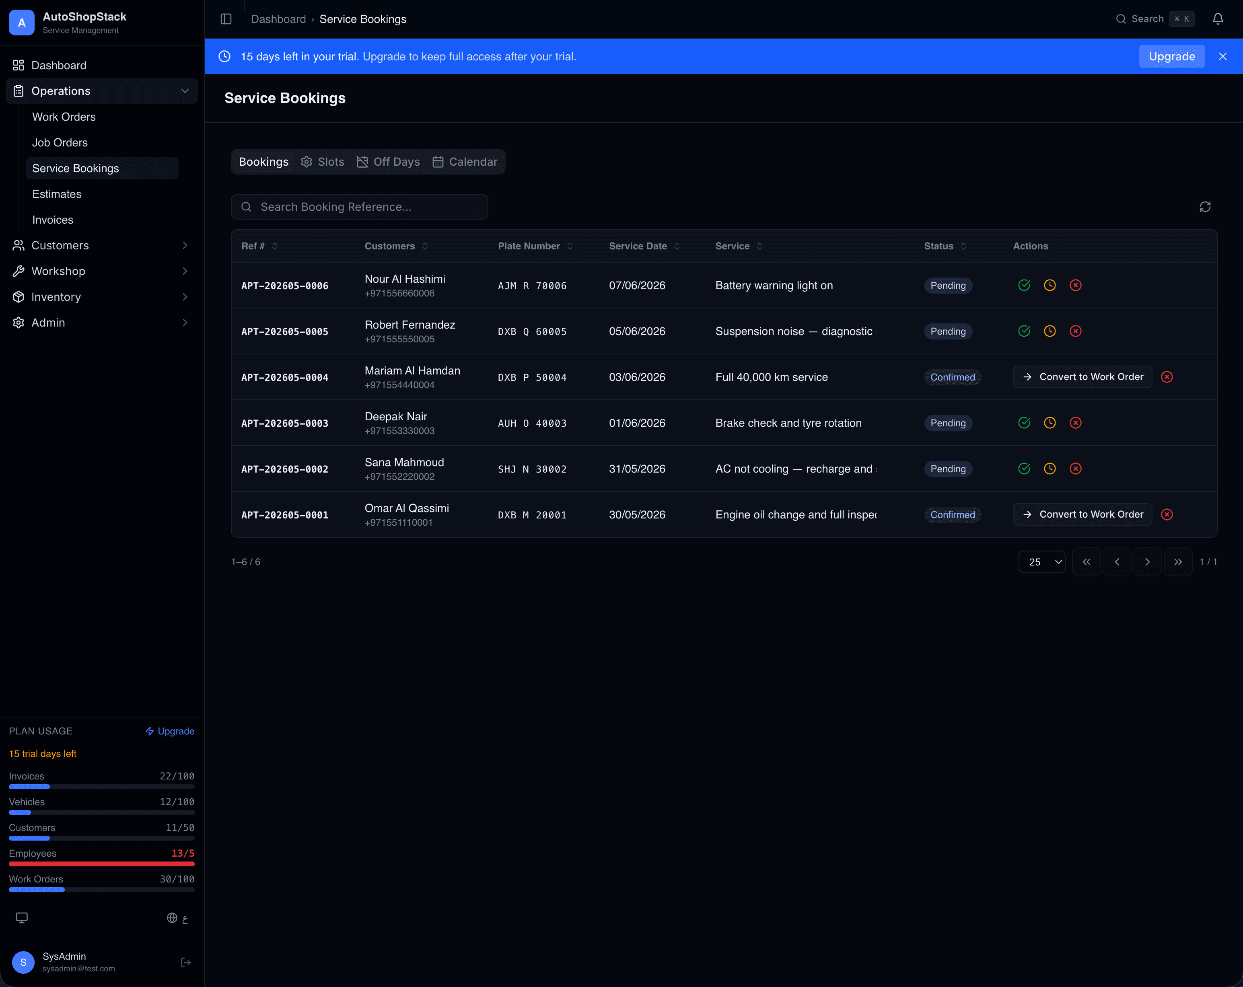Cancel booking APT-202605-0002 with red X

[1076, 469]
